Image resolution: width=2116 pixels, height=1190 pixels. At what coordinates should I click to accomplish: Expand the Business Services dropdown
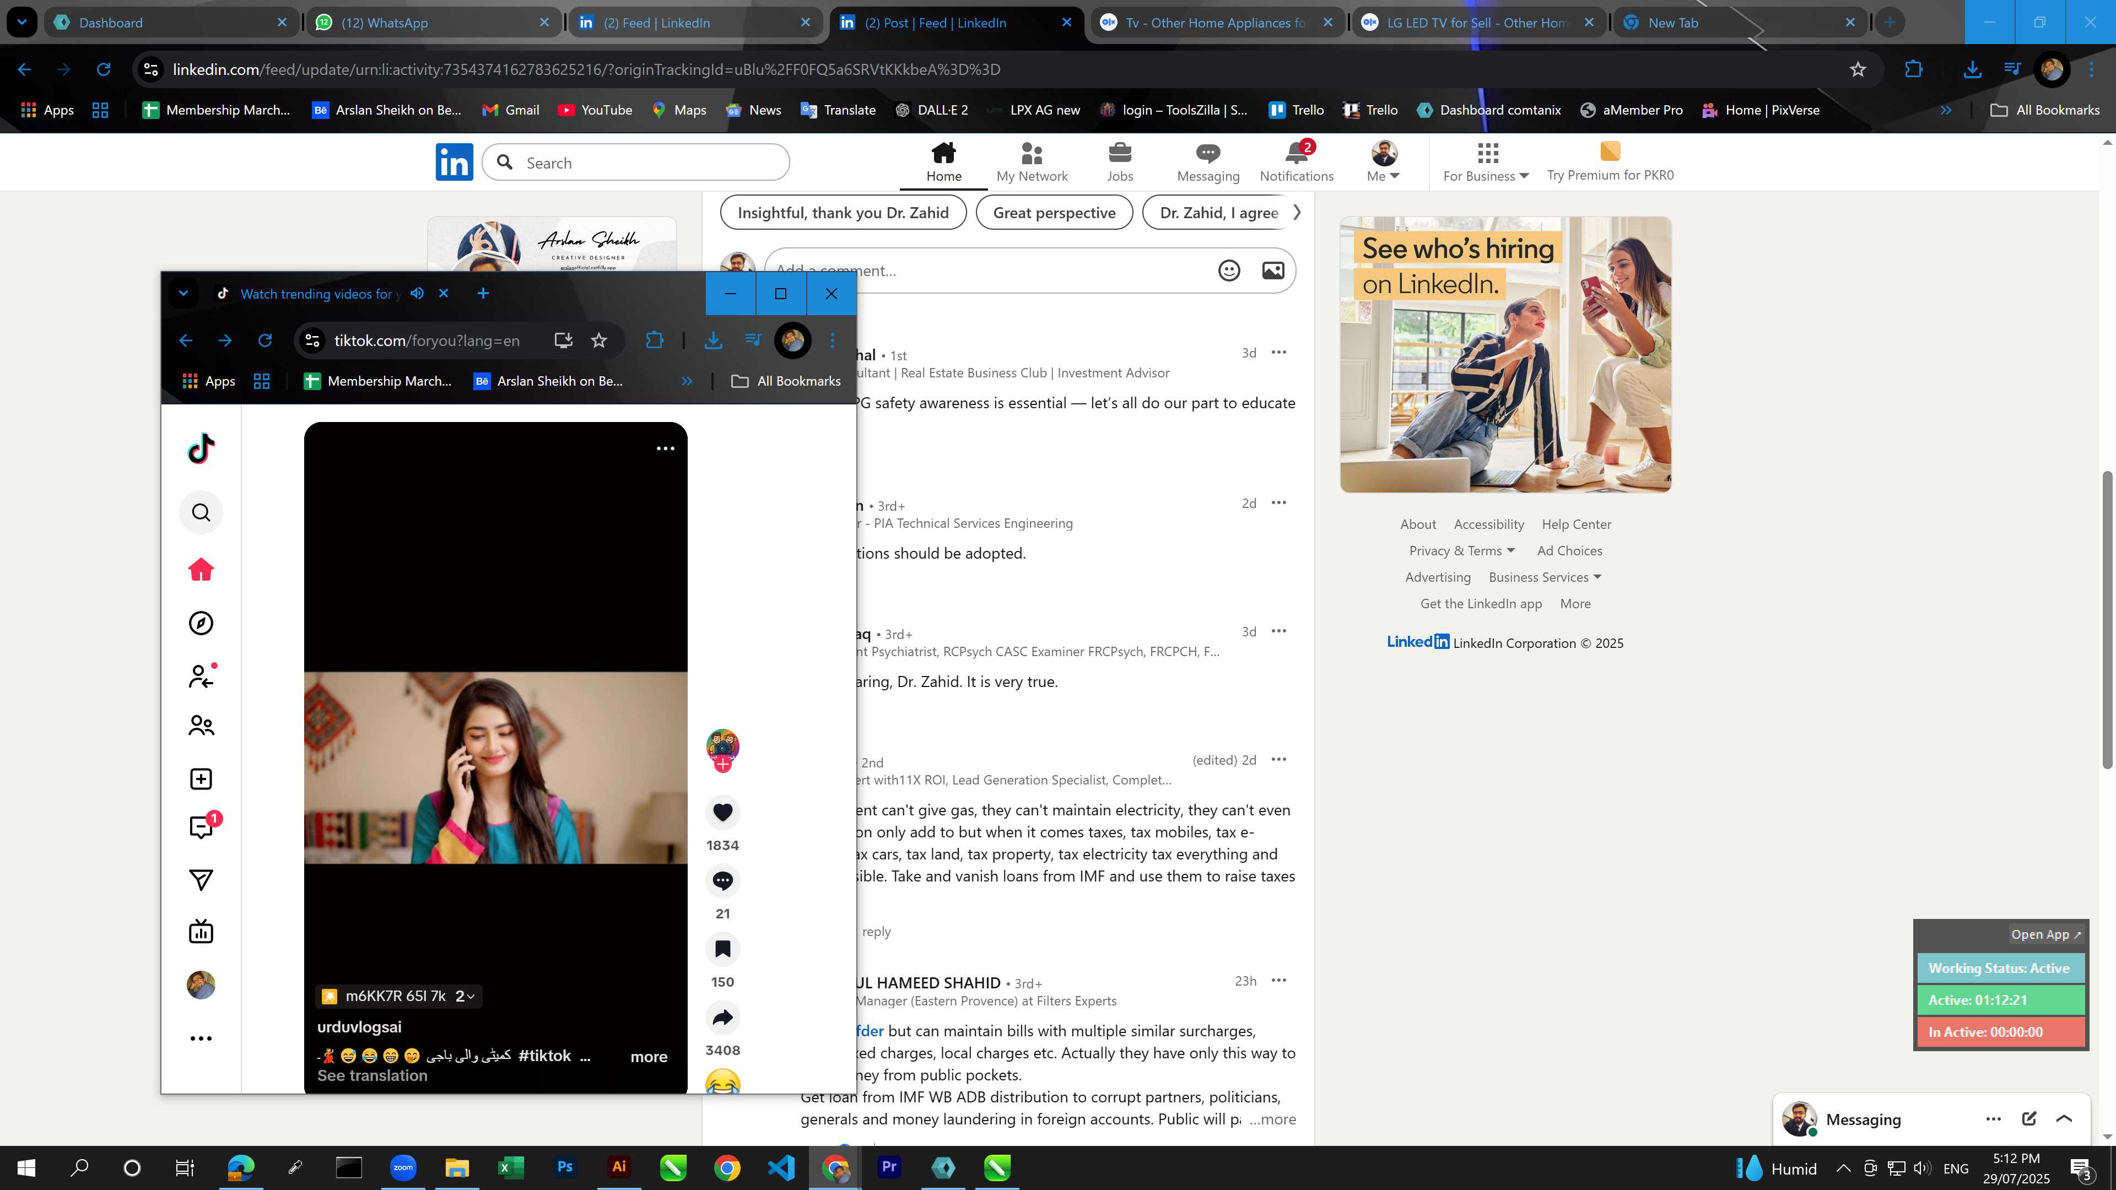point(1545,577)
